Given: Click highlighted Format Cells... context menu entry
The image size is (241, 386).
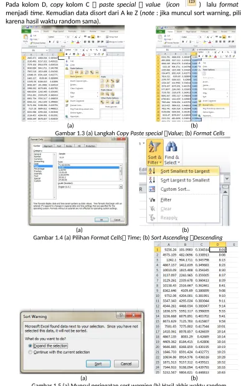Looking at the screenshot, I should click(x=214, y=105).
